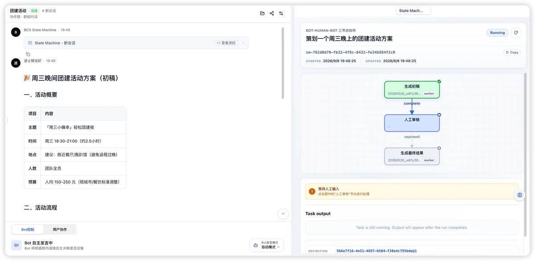Click the 地点 table cell
The width and height of the screenshot is (535, 261).
[32, 155]
